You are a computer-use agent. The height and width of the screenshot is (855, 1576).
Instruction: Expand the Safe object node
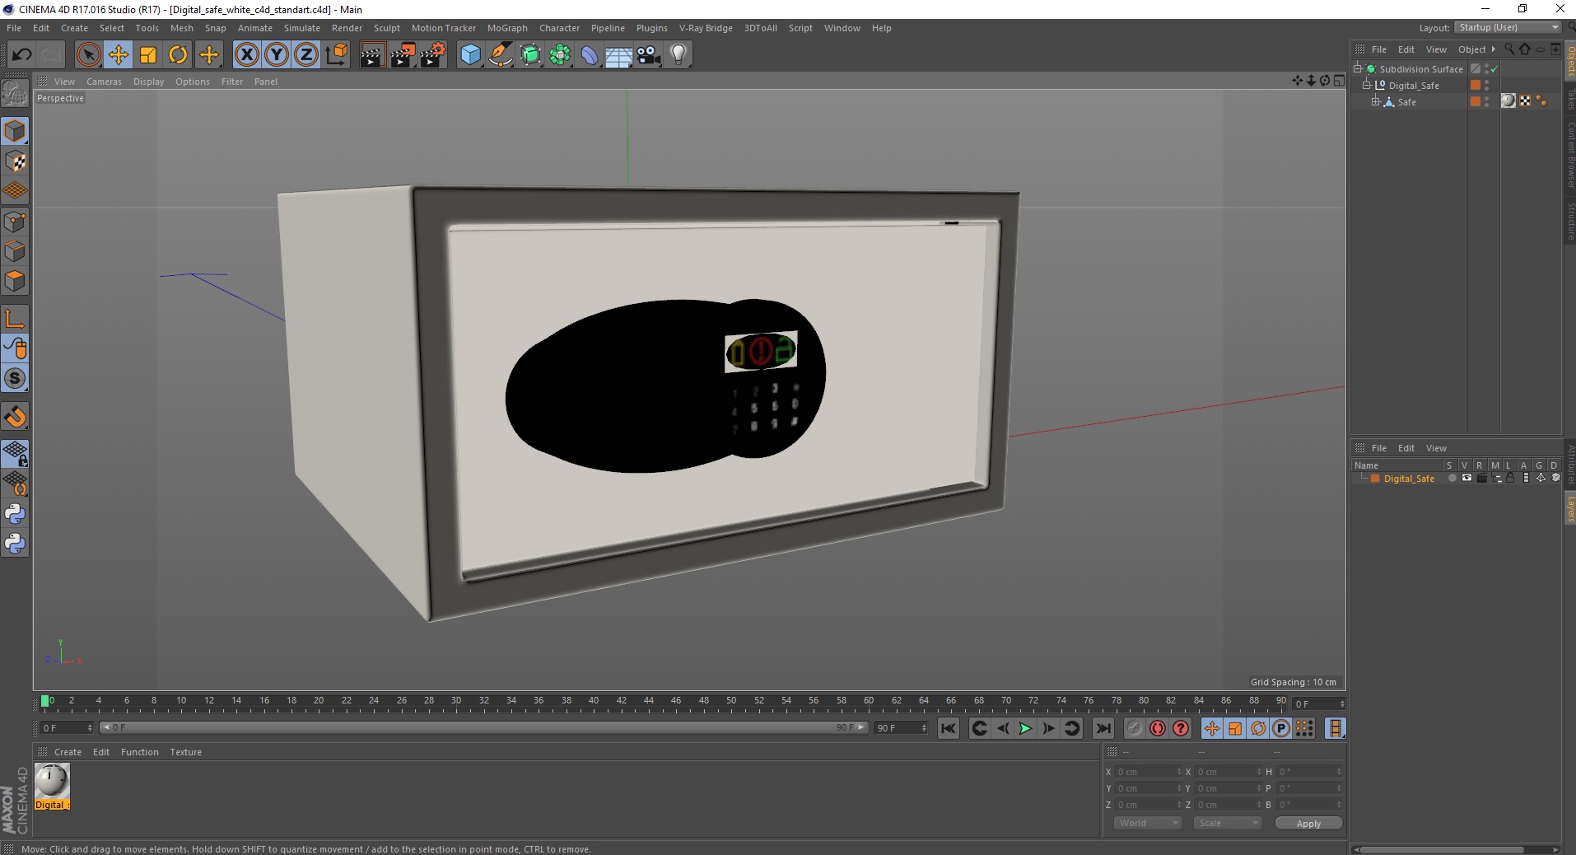coord(1375,101)
